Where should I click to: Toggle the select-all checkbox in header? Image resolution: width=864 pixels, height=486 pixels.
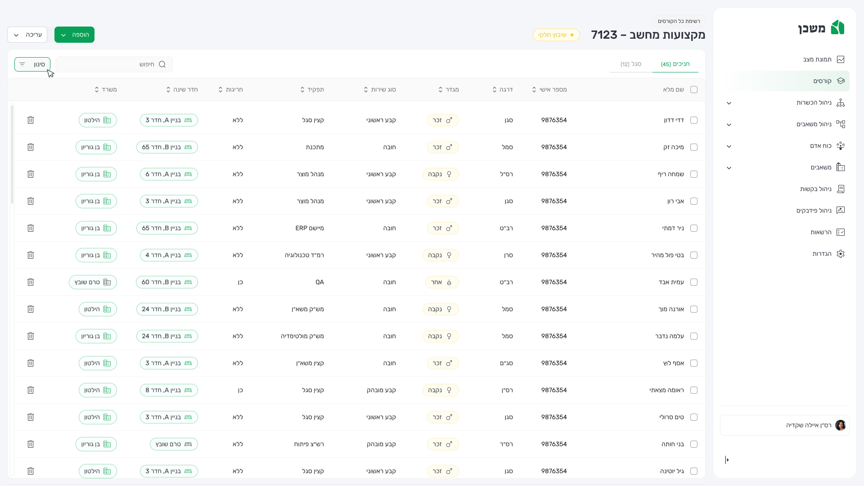coord(693,90)
